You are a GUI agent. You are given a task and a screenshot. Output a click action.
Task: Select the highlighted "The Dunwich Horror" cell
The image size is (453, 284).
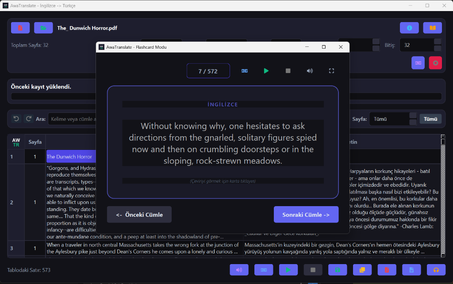pos(71,157)
